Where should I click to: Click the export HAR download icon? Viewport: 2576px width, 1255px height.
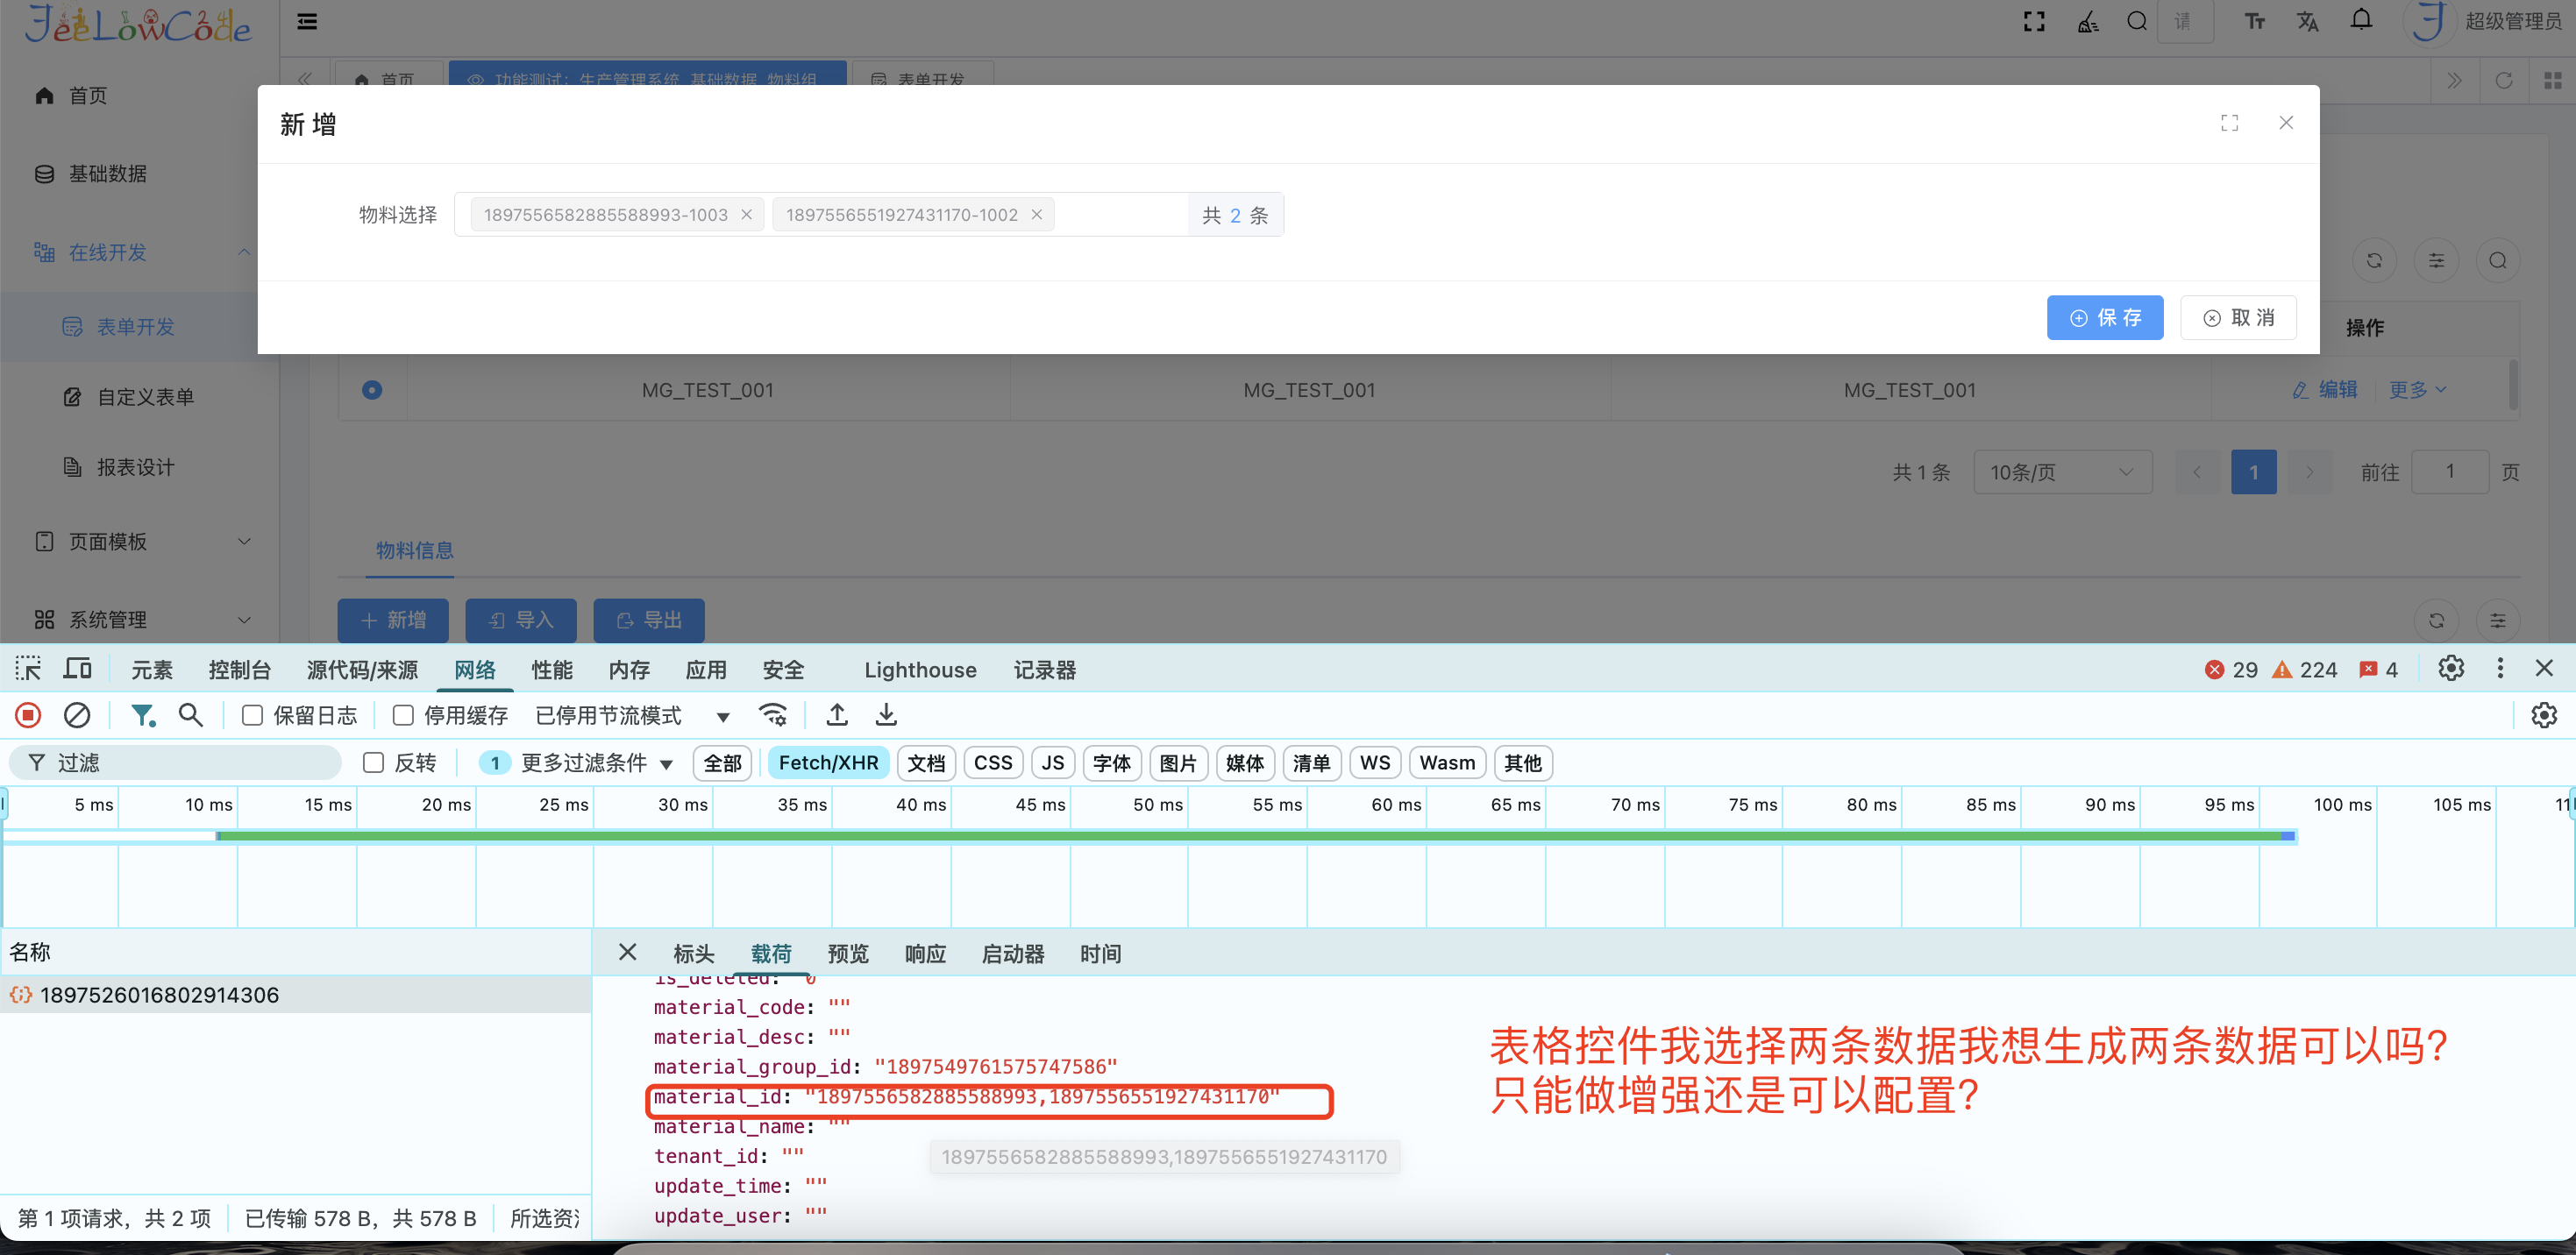886,715
